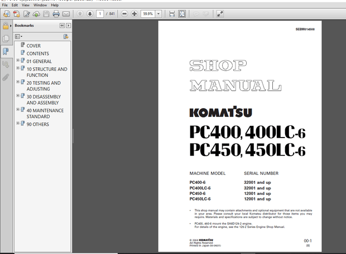
Task: Expand the 20 TESTING AND ADJUSTING bookmark
Action: pyautogui.click(x=18, y=82)
